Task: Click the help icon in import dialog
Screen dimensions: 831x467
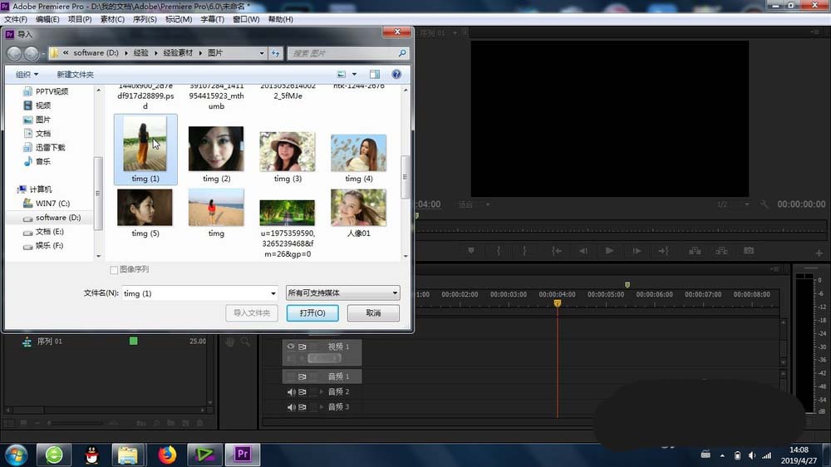Action: click(396, 75)
